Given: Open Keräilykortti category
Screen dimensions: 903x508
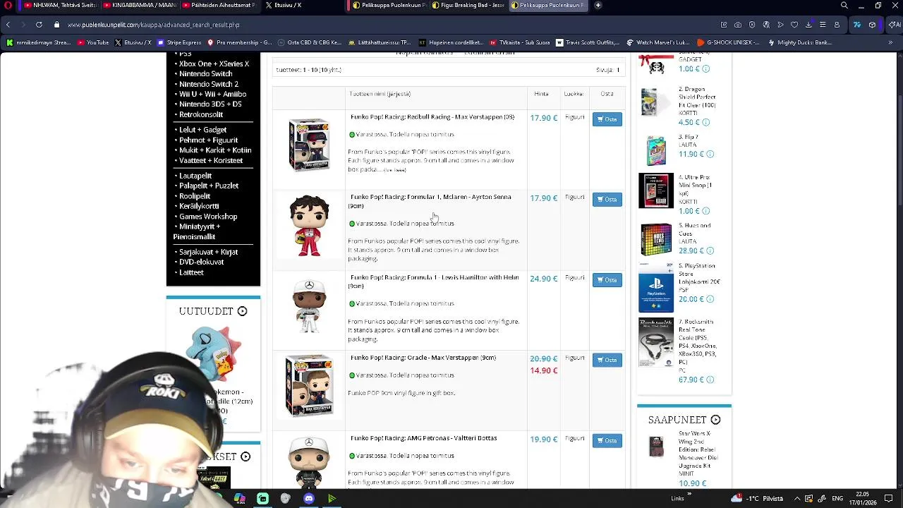Looking at the screenshot, I should pos(198,206).
